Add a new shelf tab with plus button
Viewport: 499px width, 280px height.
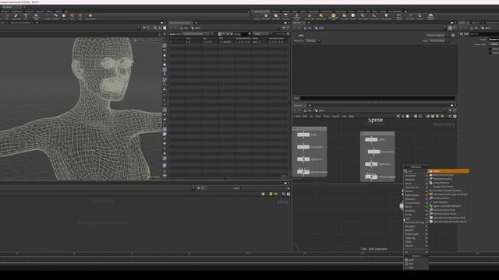(x=405, y=12)
